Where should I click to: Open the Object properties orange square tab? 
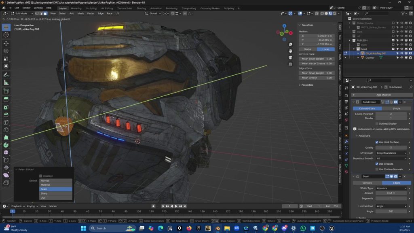[346, 136]
